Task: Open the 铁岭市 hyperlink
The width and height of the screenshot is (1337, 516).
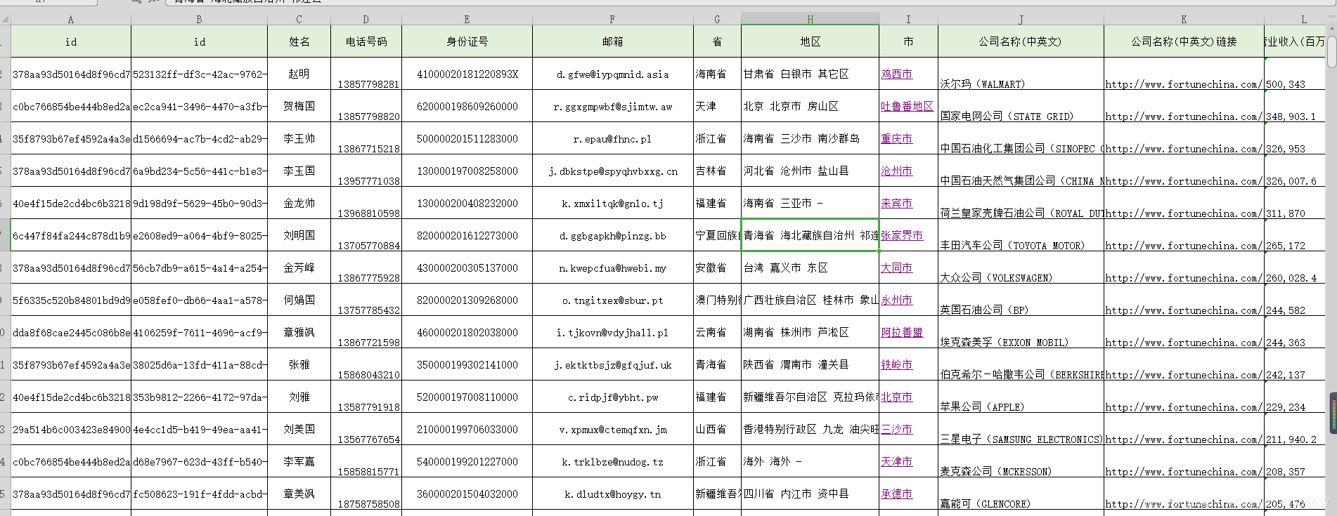Action: (897, 364)
